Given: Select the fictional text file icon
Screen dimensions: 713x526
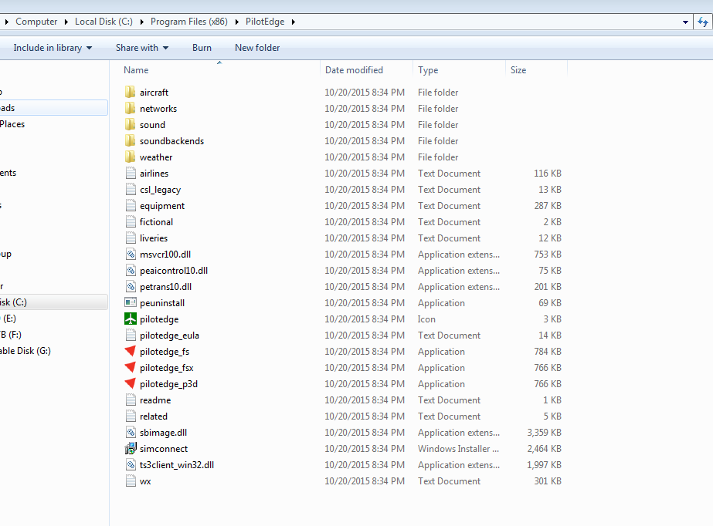Looking at the screenshot, I should [x=131, y=222].
